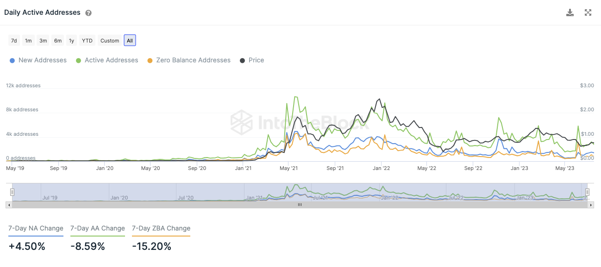Expand chart to fullscreen
601x267 pixels.
click(x=588, y=12)
